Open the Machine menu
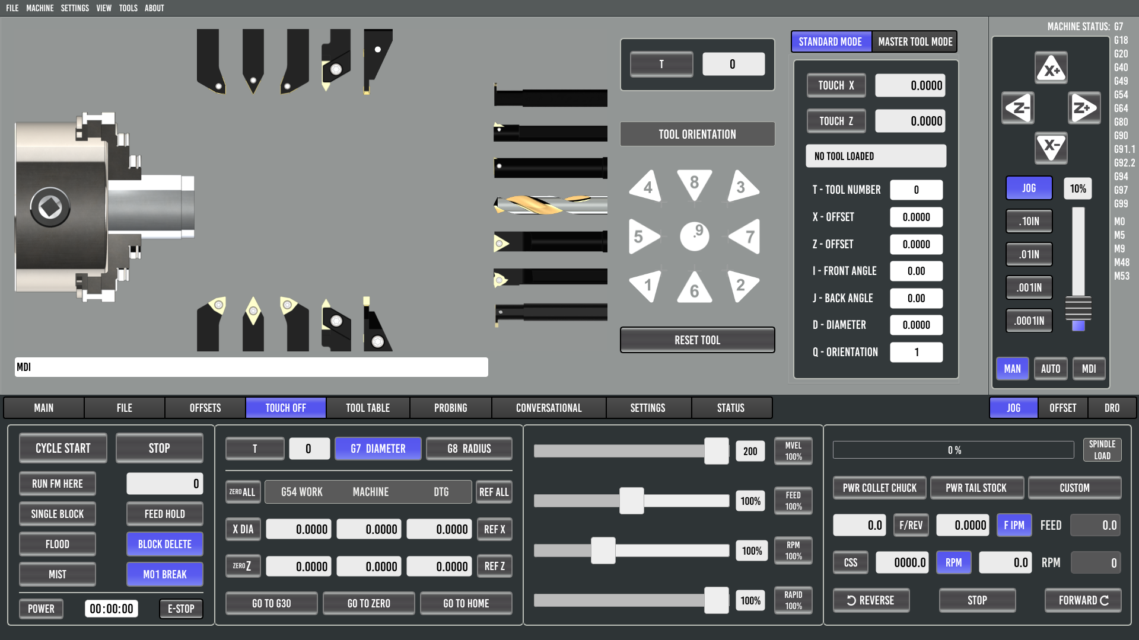 click(x=40, y=8)
